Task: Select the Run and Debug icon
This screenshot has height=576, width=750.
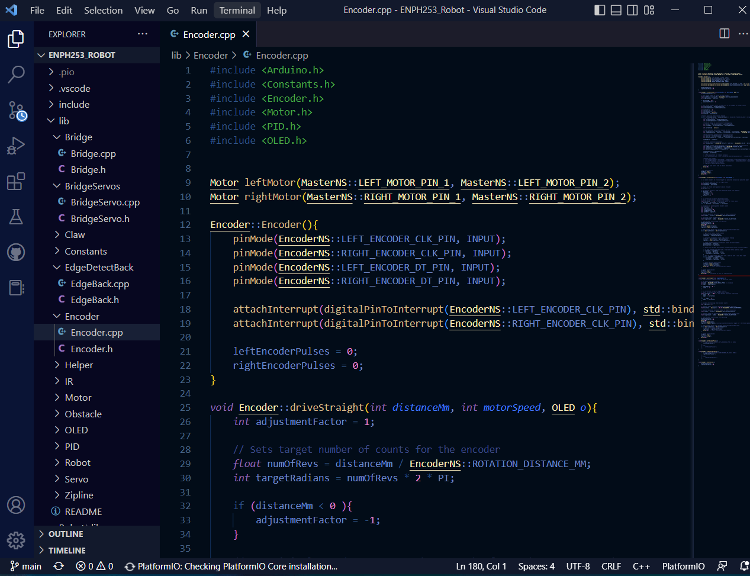Action: pyautogui.click(x=16, y=146)
